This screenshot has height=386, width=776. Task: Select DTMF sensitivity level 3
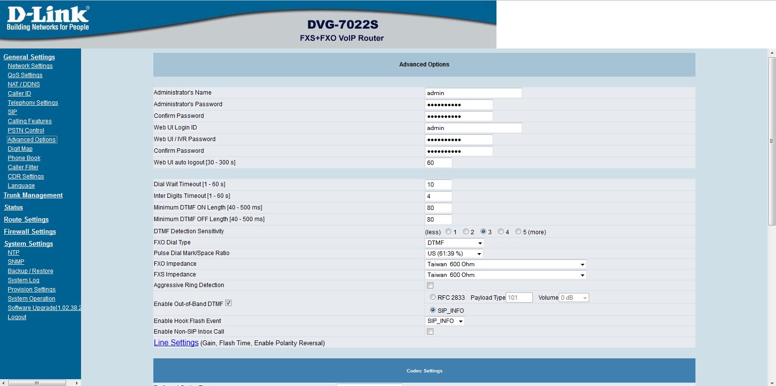[483, 232]
